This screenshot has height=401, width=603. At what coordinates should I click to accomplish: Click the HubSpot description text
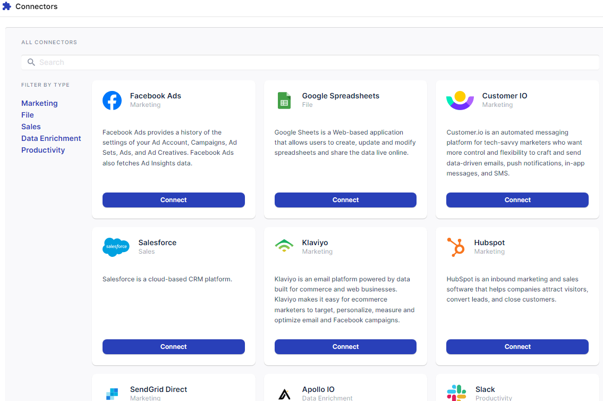(x=517, y=289)
